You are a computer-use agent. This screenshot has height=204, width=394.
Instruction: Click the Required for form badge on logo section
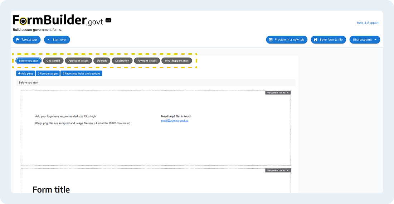(x=278, y=93)
